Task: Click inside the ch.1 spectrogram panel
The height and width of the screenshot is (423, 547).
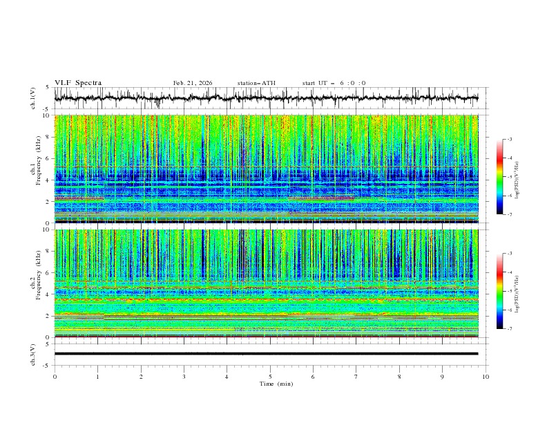Action: point(266,169)
